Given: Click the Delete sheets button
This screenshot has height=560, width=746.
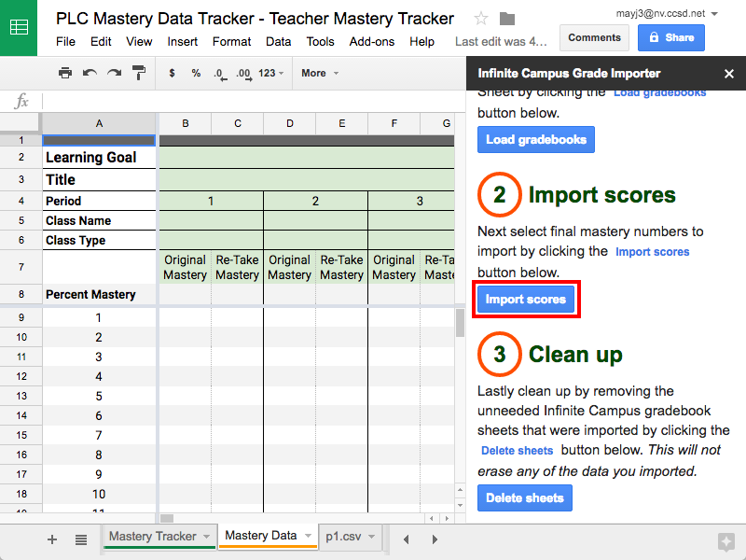Looking at the screenshot, I should 525,497.
